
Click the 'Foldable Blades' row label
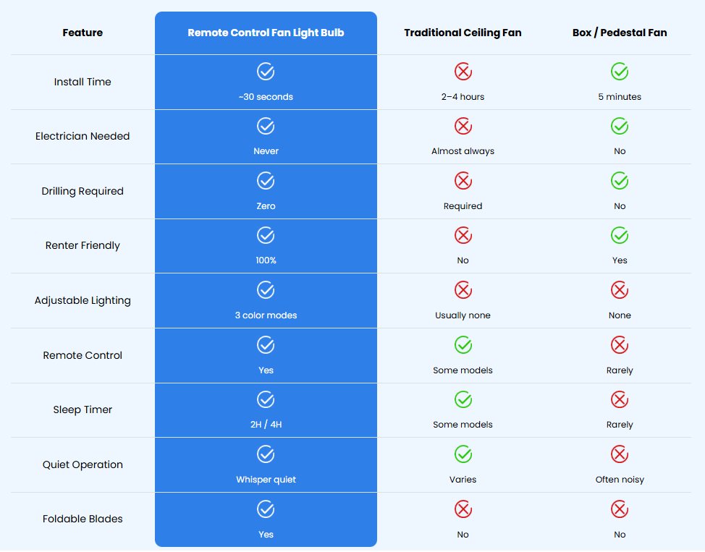click(x=83, y=519)
